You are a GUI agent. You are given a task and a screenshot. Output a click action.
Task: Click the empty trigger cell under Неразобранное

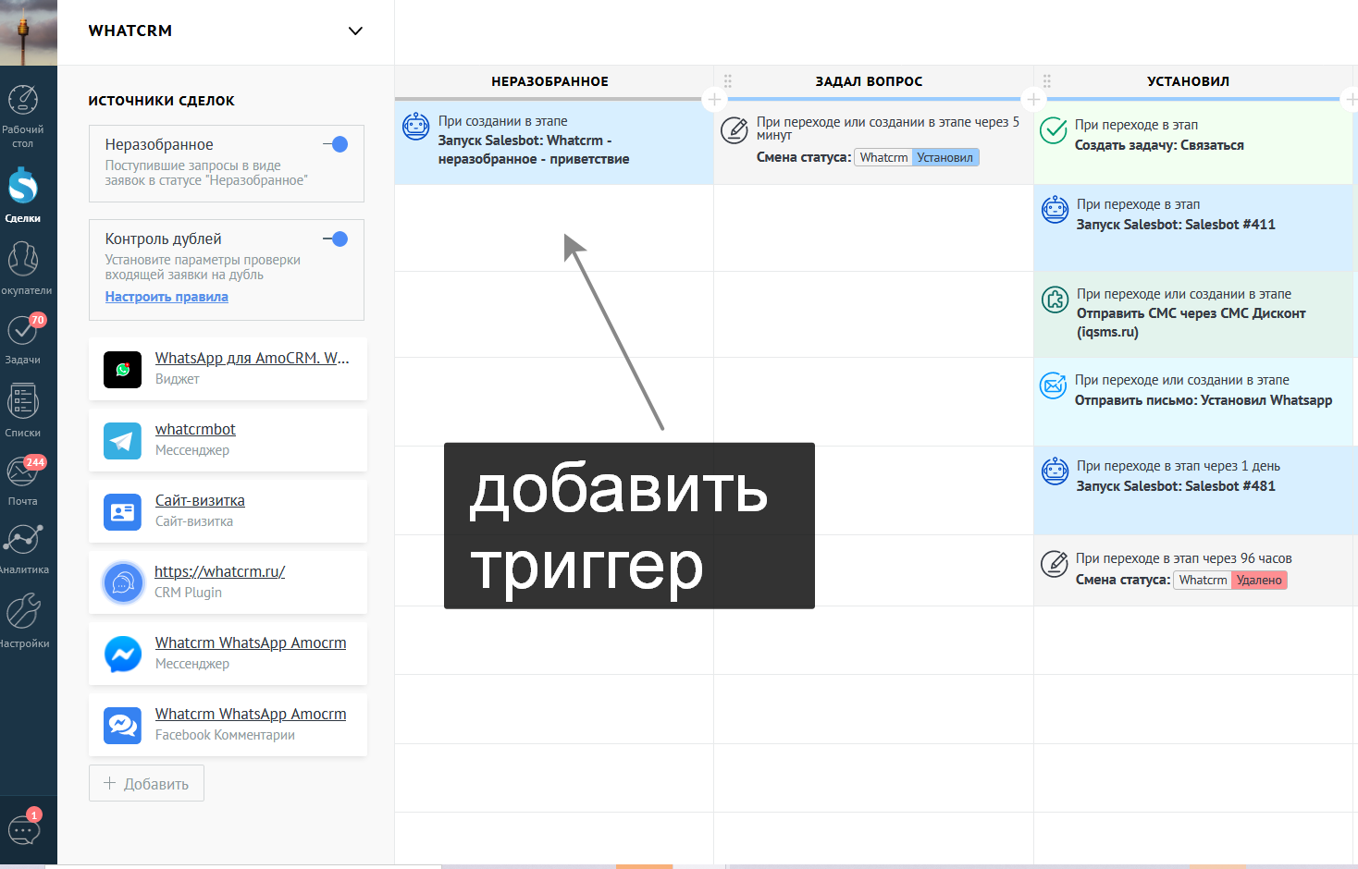click(554, 227)
